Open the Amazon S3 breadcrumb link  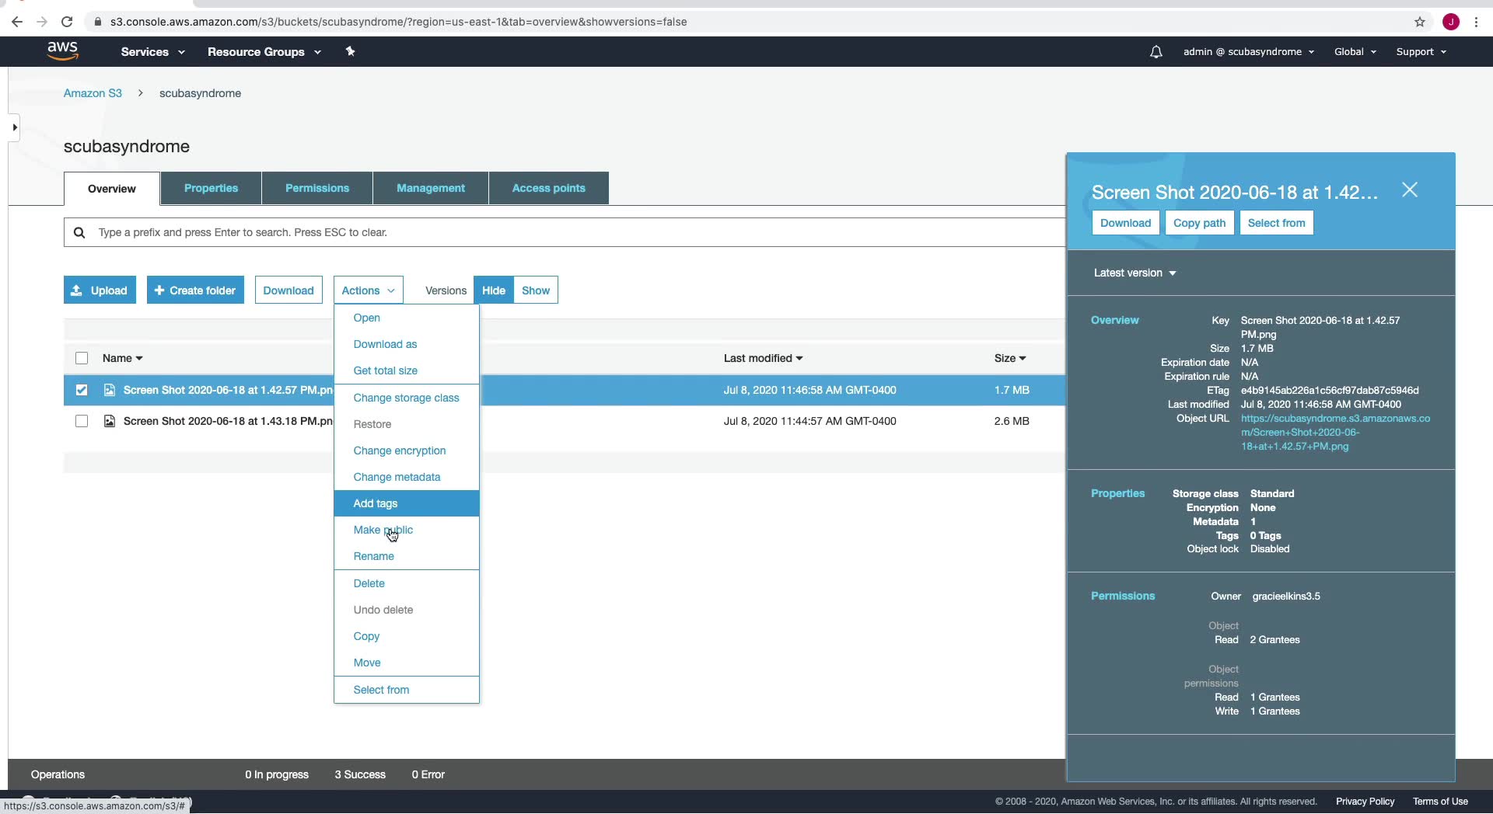point(93,93)
